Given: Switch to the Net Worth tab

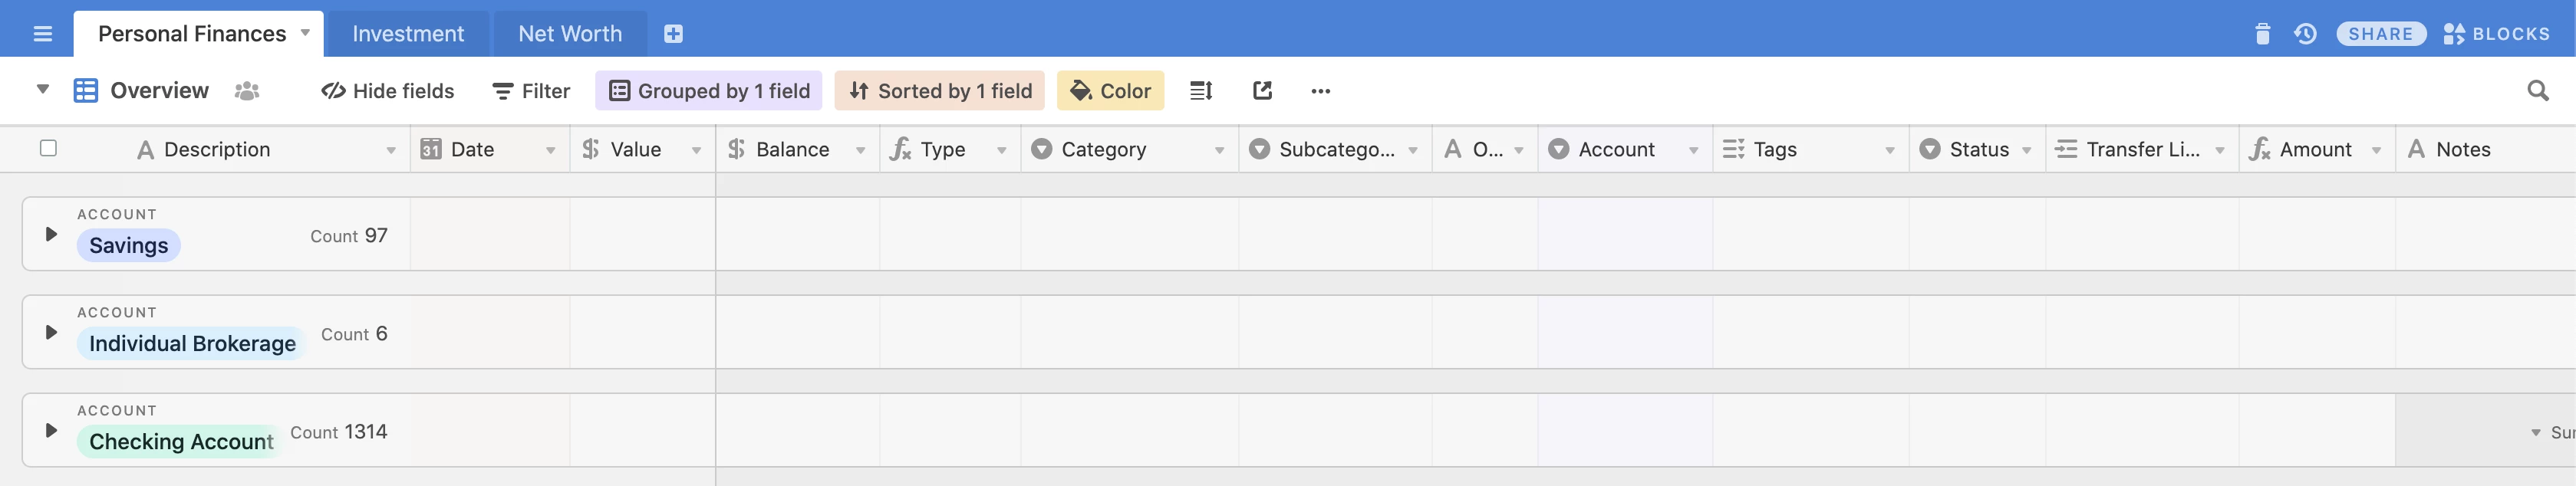Looking at the screenshot, I should (570, 34).
